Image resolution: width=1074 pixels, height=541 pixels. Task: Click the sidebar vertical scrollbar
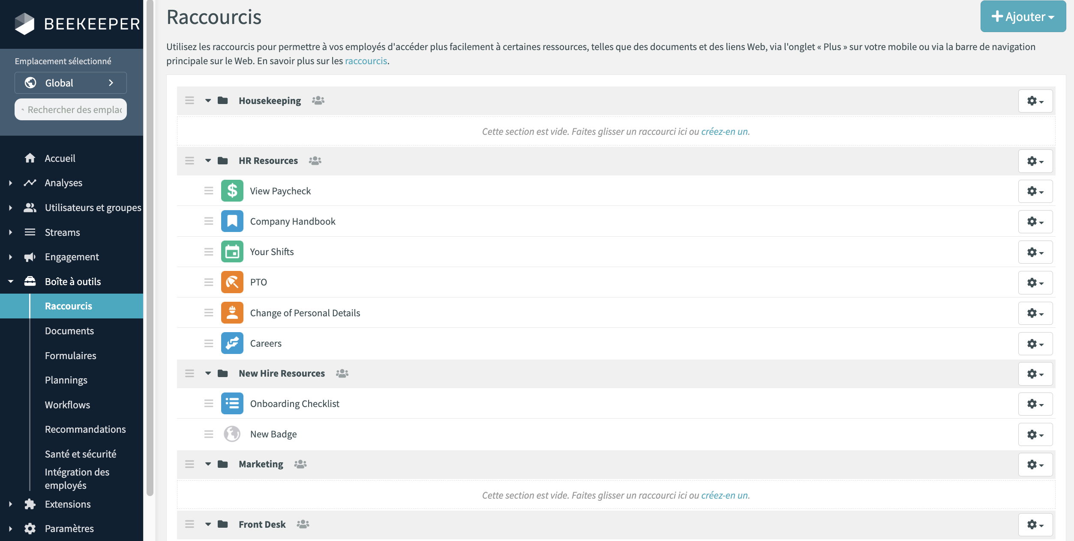150,248
